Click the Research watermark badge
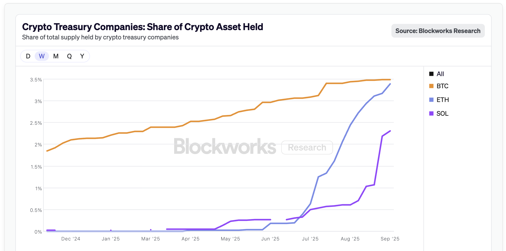Viewport: 506px width, 251px height. click(307, 147)
